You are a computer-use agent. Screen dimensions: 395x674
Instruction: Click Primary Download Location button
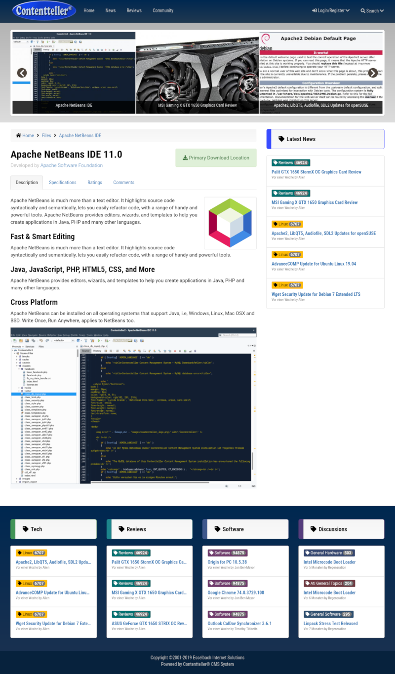tap(216, 158)
